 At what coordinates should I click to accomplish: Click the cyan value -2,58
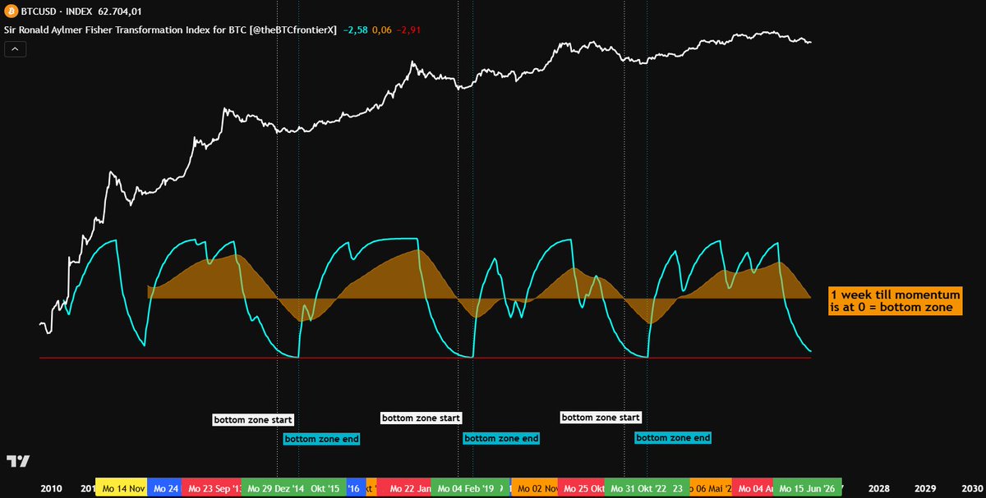click(354, 30)
